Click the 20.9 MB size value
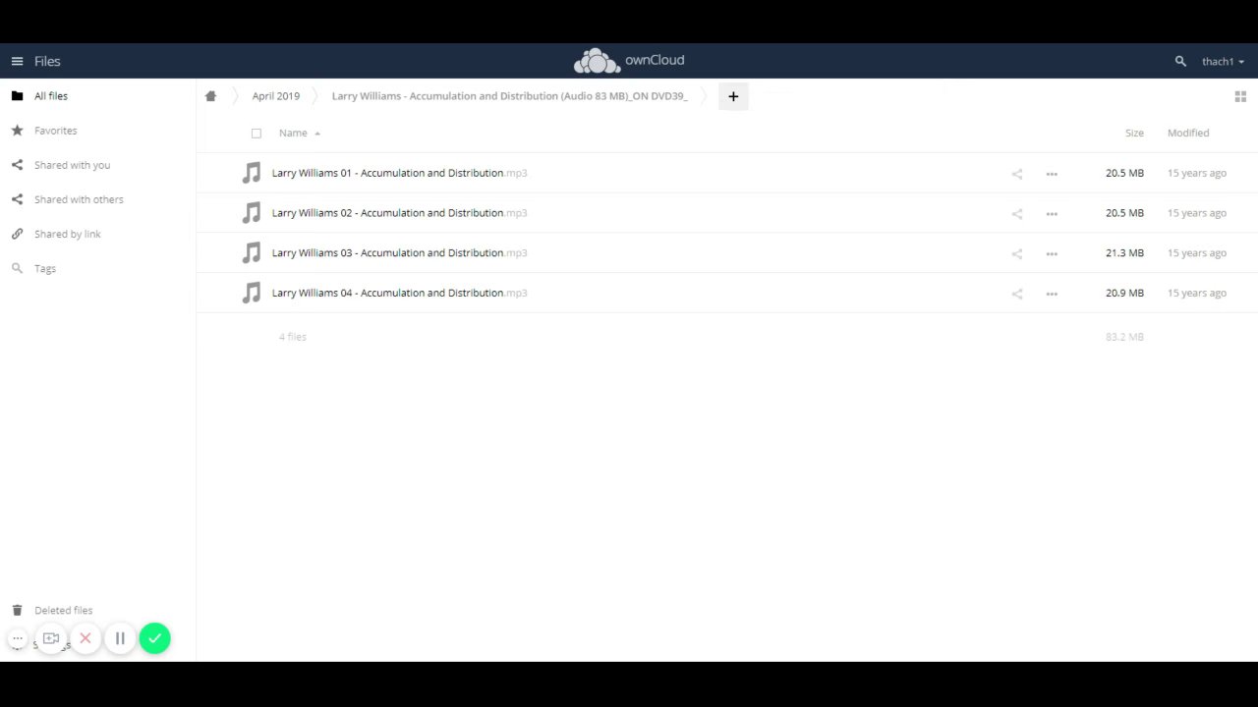Screen dimensions: 1258x707 click(x=1124, y=293)
